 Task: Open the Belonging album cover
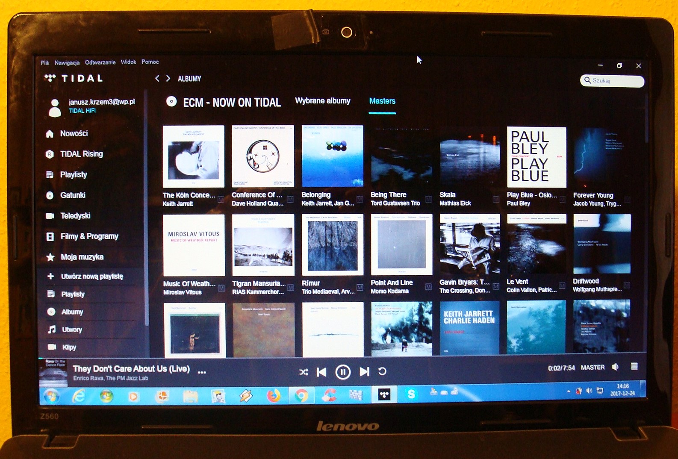(333, 156)
